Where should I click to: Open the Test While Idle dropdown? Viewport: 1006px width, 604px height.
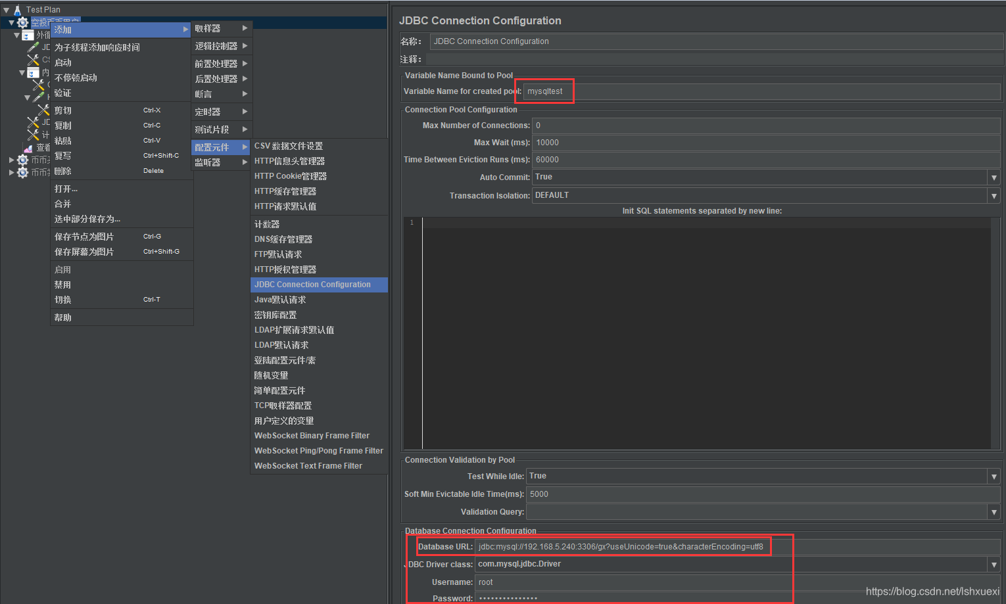click(x=994, y=476)
